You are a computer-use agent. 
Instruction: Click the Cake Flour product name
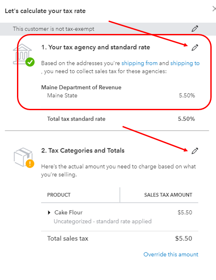tap(68, 213)
